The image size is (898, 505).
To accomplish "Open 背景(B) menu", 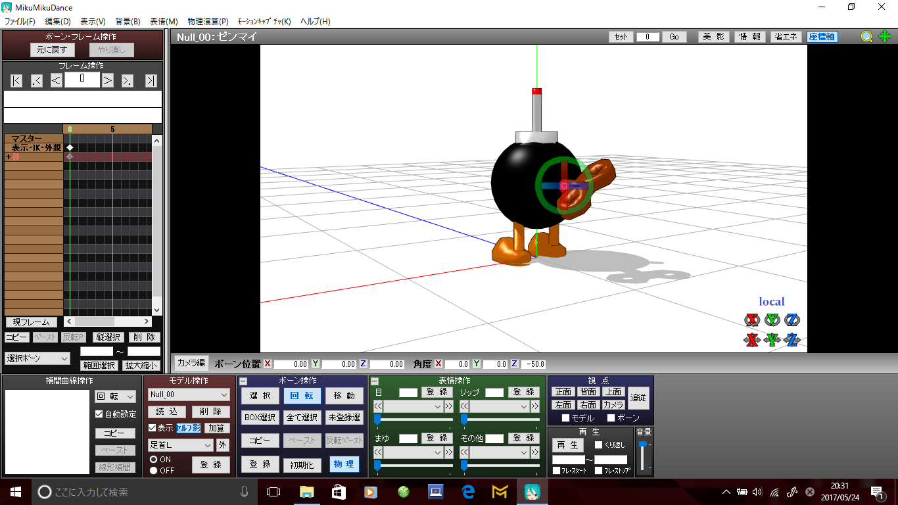I will (128, 22).
